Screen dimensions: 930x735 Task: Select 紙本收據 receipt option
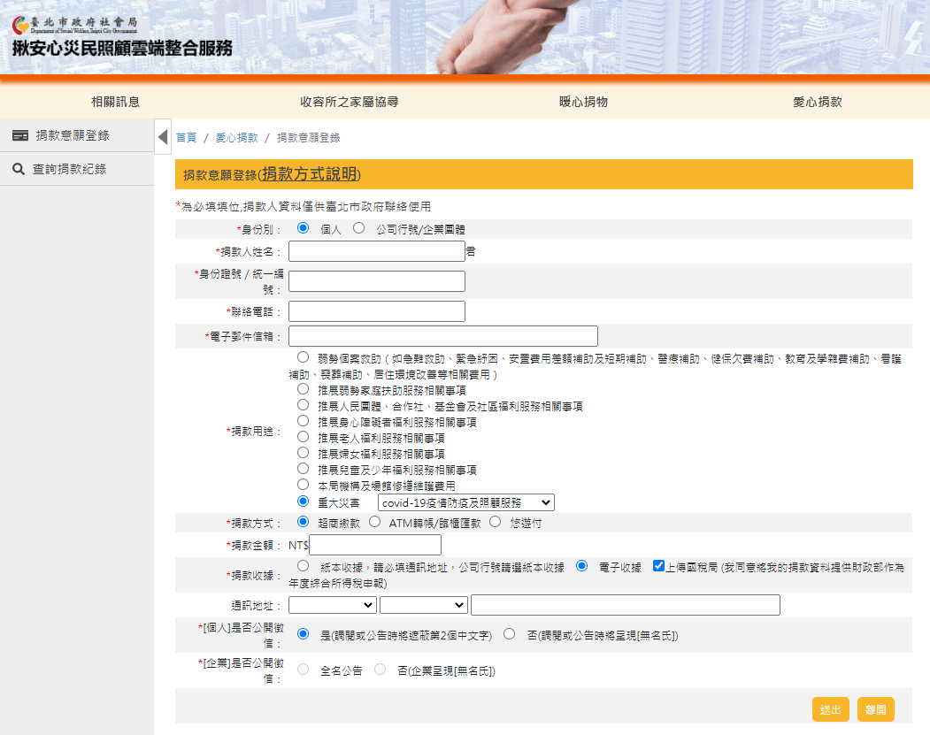point(302,564)
